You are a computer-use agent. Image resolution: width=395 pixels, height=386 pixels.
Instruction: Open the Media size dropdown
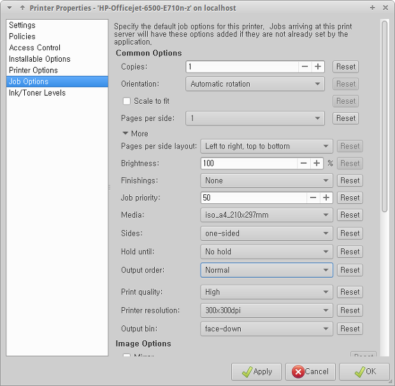point(266,215)
